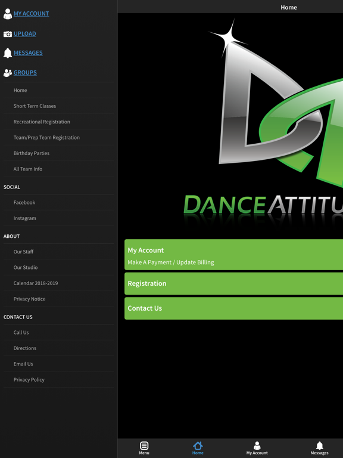
Task: Open Directions
Action: pos(58,348)
